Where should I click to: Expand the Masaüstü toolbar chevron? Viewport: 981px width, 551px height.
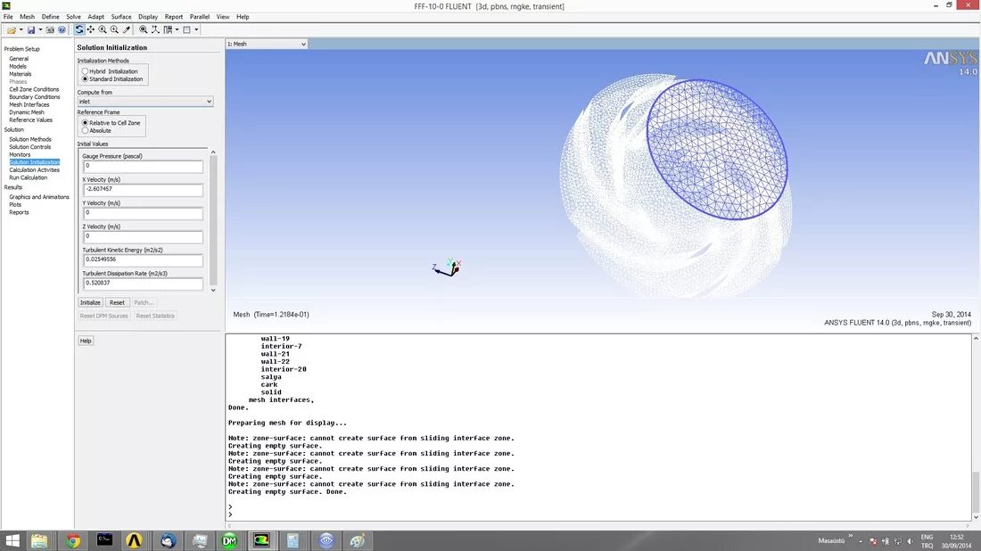click(x=850, y=536)
